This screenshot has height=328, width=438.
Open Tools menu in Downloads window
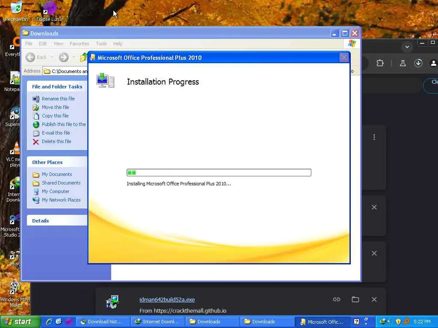pos(101,44)
